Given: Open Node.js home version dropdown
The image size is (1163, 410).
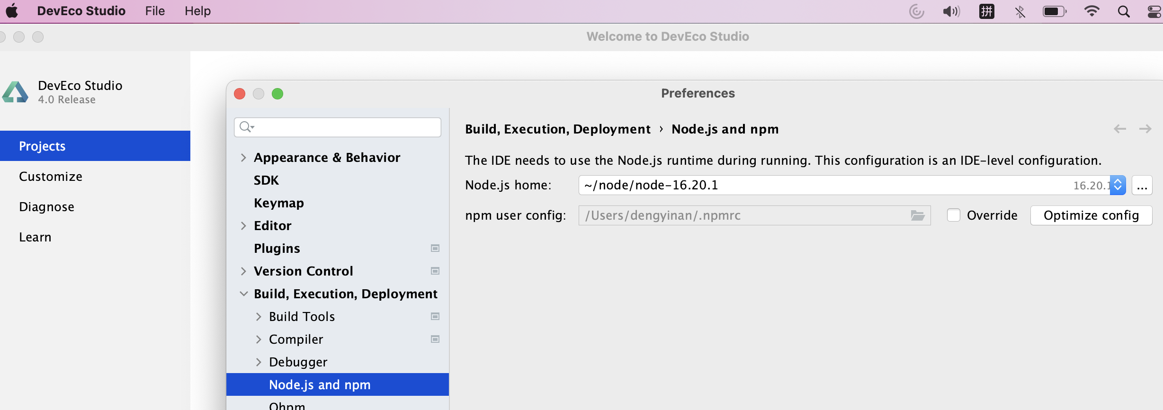Looking at the screenshot, I should (1118, 185).
